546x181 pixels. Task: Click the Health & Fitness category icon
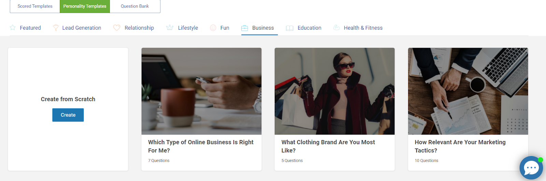336,28
